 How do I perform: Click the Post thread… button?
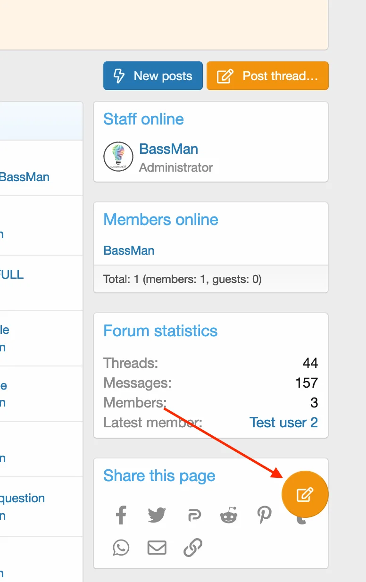[267, 76]
